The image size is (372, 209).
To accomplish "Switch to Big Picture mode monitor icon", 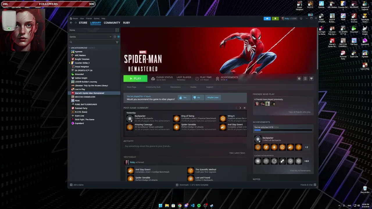I will (x=301, y=19).
